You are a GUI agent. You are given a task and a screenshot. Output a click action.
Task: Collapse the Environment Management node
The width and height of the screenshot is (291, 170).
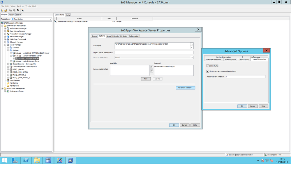pos(2,26)
